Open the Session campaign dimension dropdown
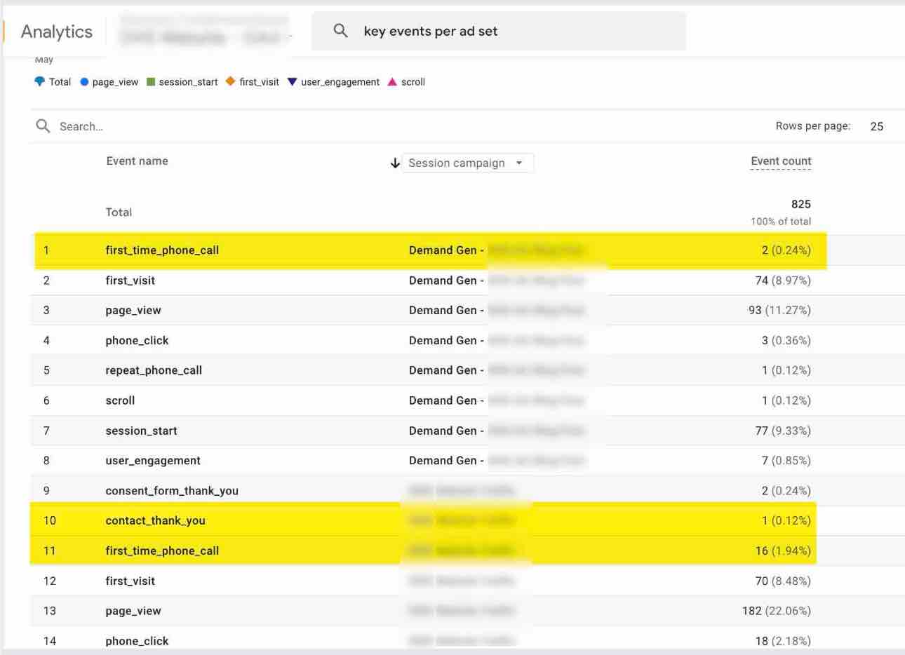Image resolution: width=905 pixels, height=655 pixels. 468,163
